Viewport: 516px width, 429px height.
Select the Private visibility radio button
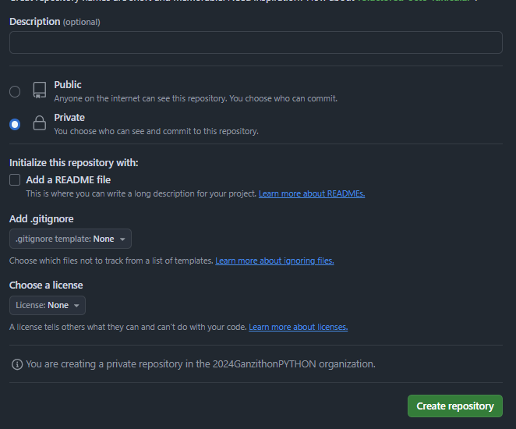(15, 124)
